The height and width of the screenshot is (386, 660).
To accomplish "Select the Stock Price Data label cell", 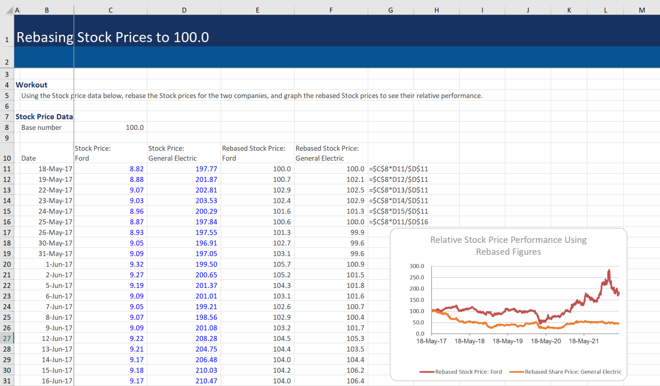I will point(44,116).
